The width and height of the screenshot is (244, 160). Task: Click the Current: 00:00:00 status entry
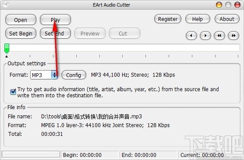[202, 155]
